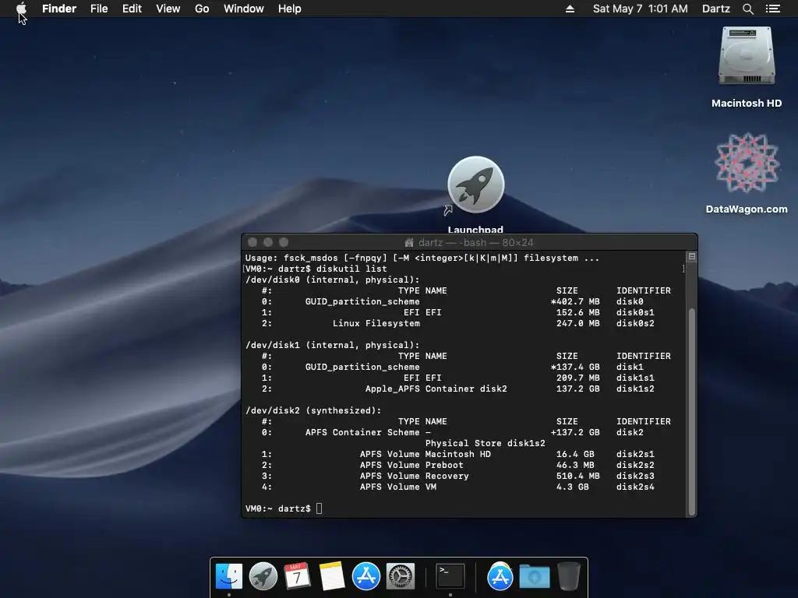Click the Terminal window close button

pyautogui.click(x=252, y=243)
